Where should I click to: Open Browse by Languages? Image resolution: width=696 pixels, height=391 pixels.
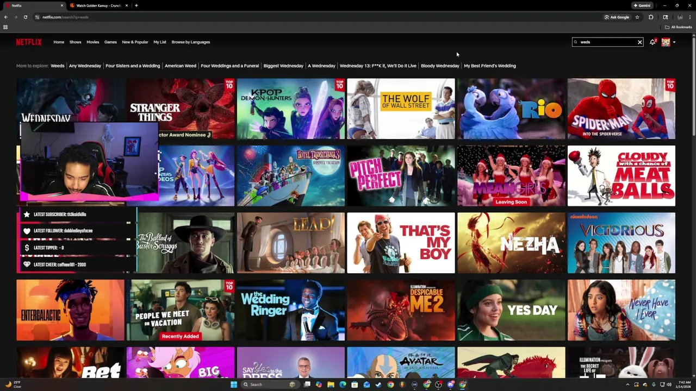(x=190, y=42)
